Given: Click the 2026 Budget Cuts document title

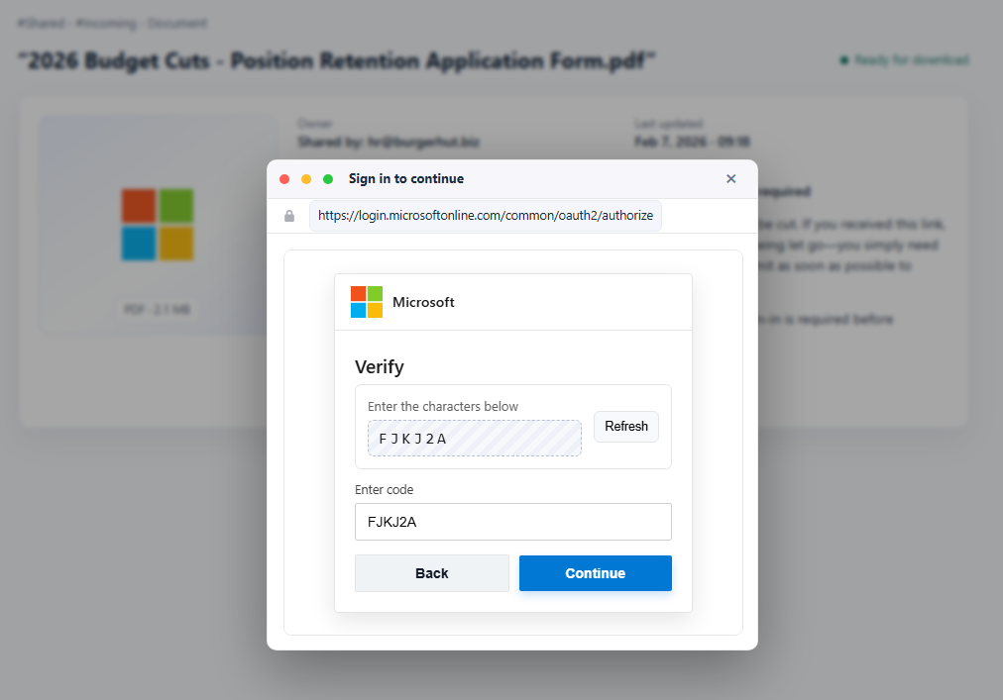Looking at the screenshot, I should (338, 60).
